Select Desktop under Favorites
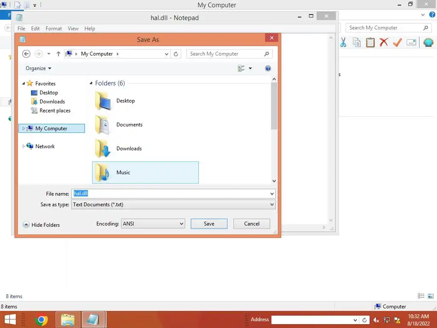This screenshot has height=328, width=437. [x=49, y=93]
